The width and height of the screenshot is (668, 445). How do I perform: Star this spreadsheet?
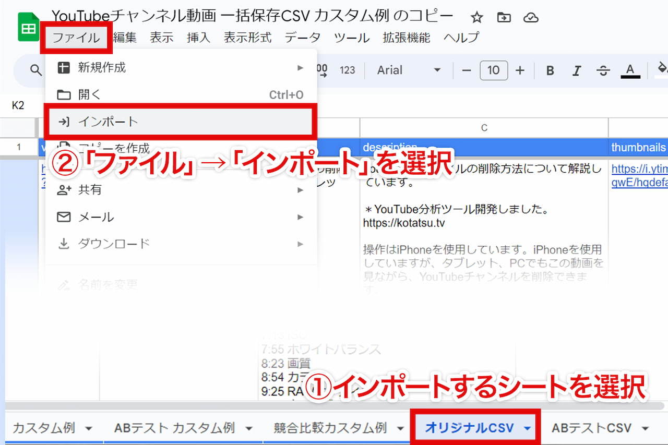click(476, 17)
